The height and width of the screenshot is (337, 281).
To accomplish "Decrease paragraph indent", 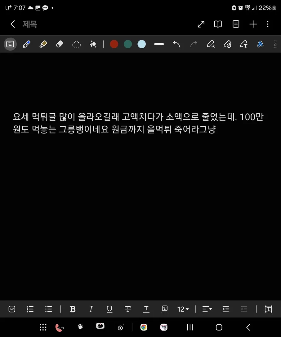I will click(244, 309).
